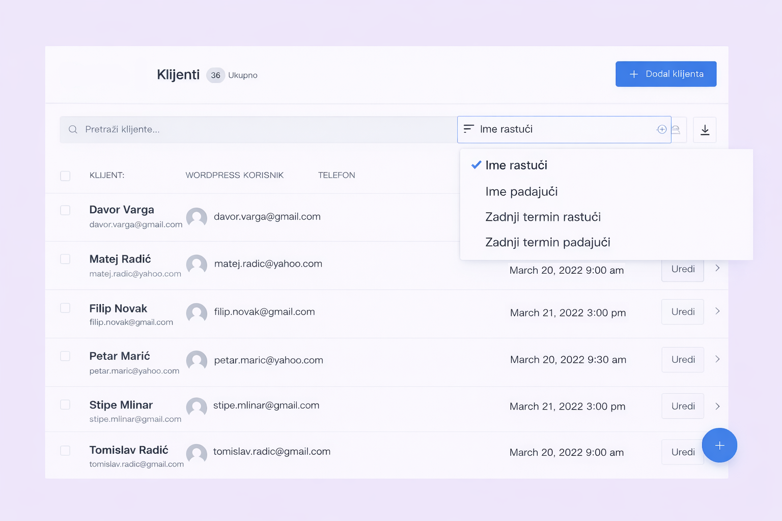Open the Ime rastući sort dropdown

[x=564, y=129]
